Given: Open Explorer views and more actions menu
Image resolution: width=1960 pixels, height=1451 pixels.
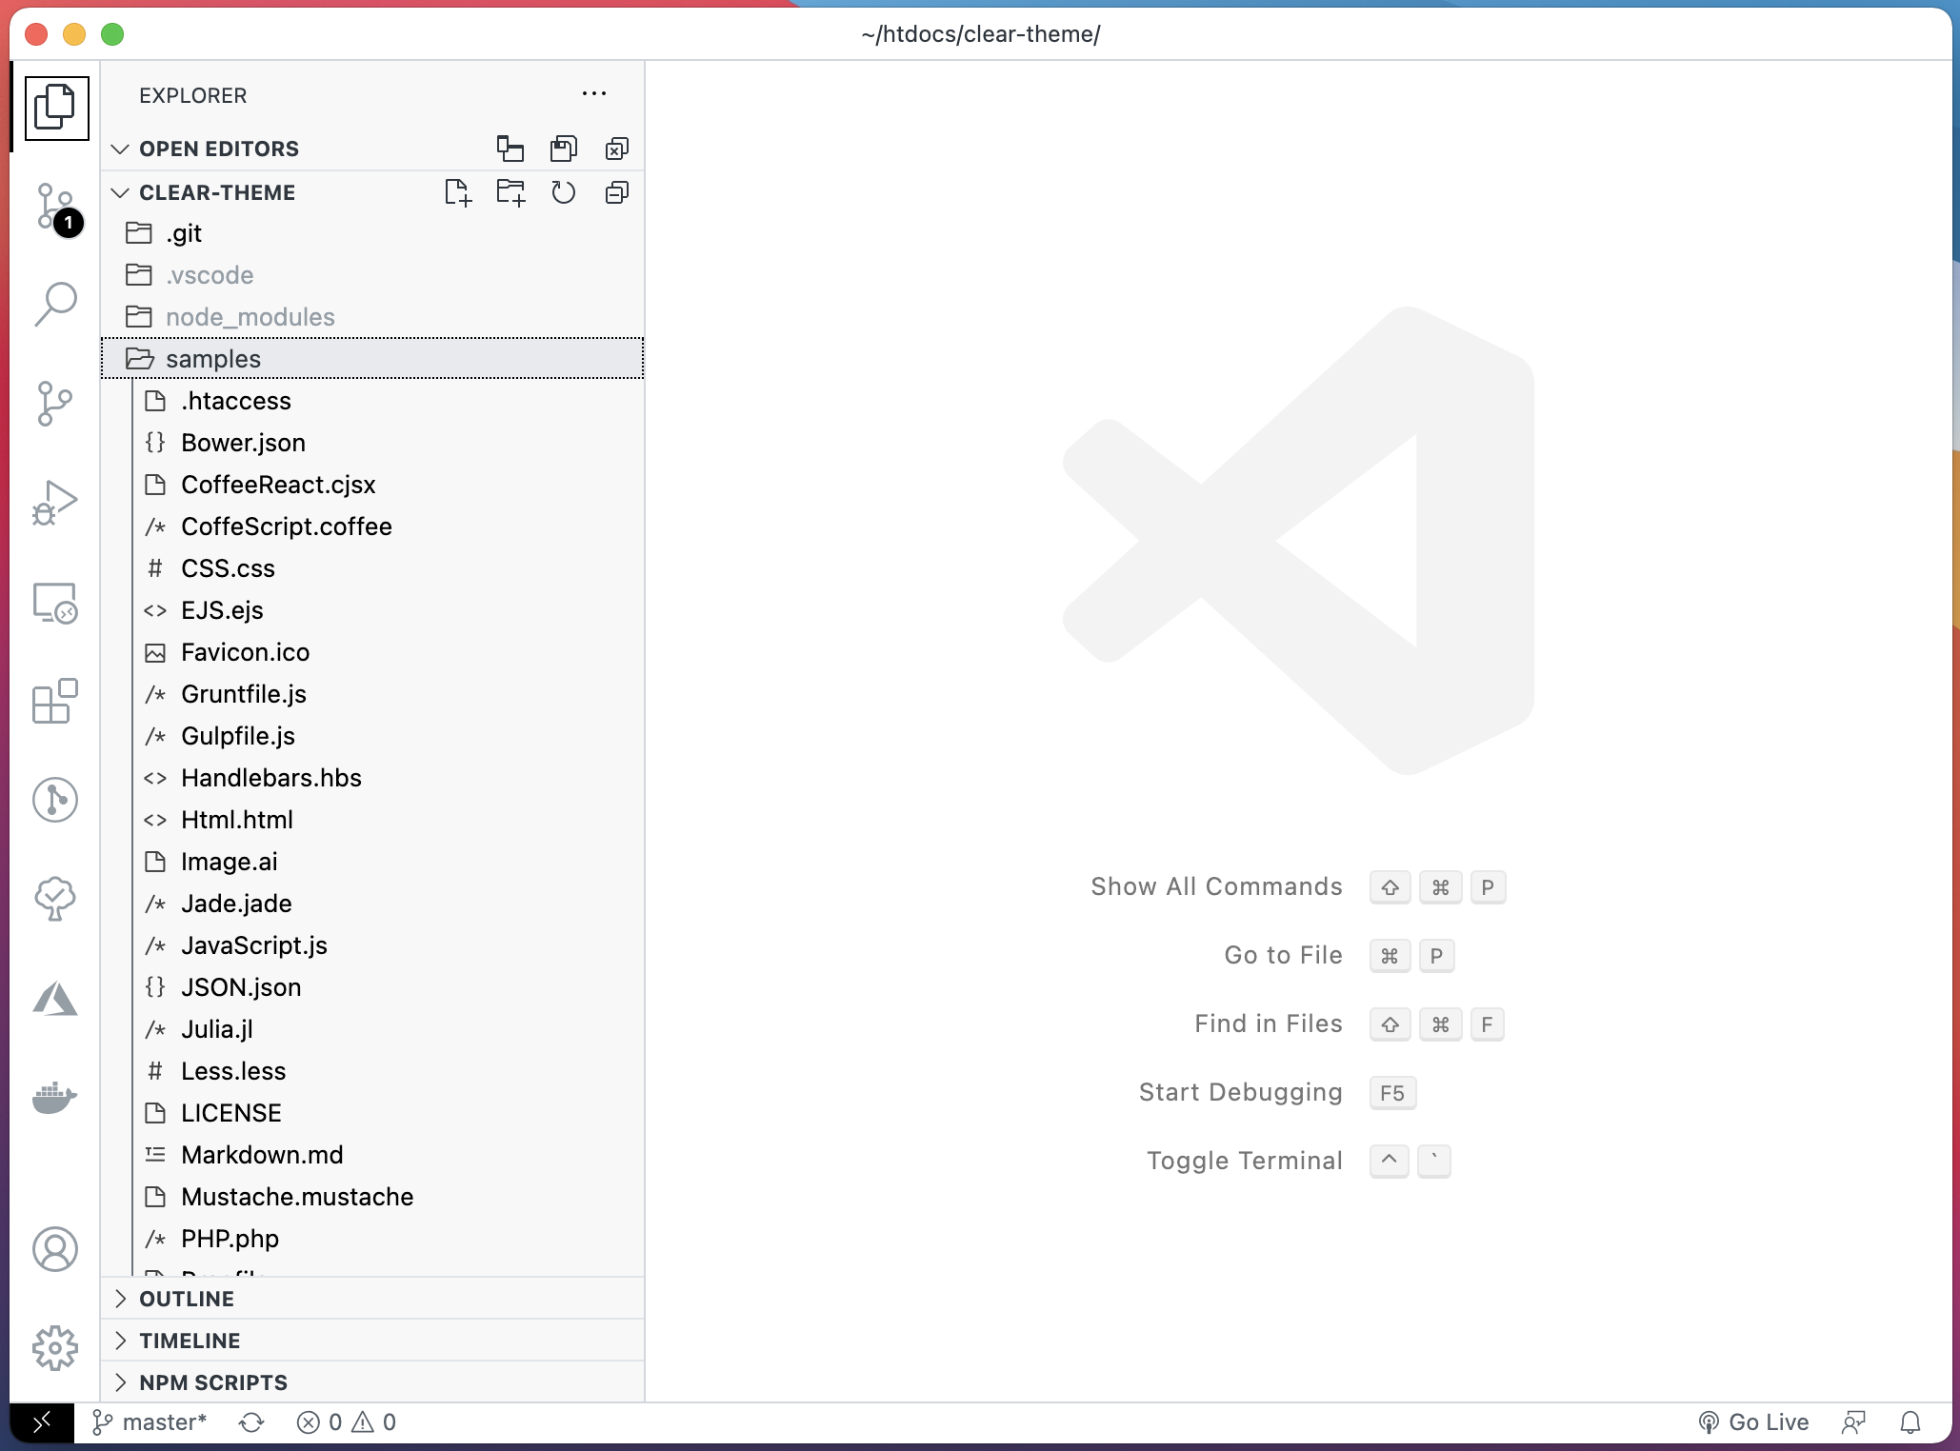Looking at the screenshot, I should pyautogui.click(x=594, y=94).
